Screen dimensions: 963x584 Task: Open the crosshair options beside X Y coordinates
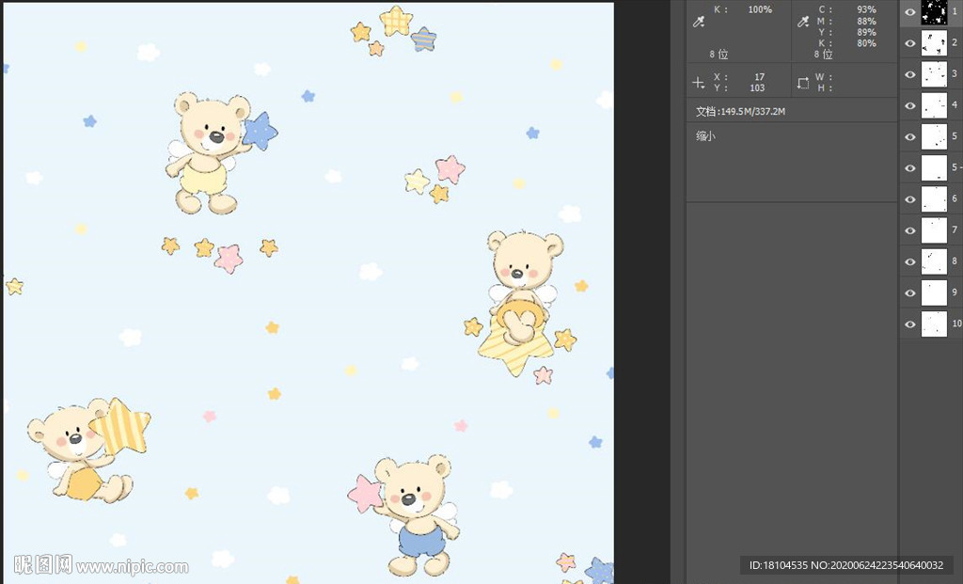[x=698, y=83]
